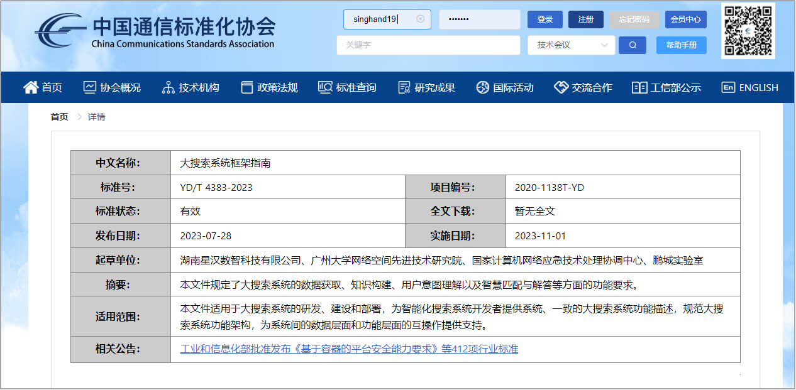Click the abstract text starting 本文件规定了
This screenshot has height=390, width=796.
pyautogui.click(x=409, y=284)
